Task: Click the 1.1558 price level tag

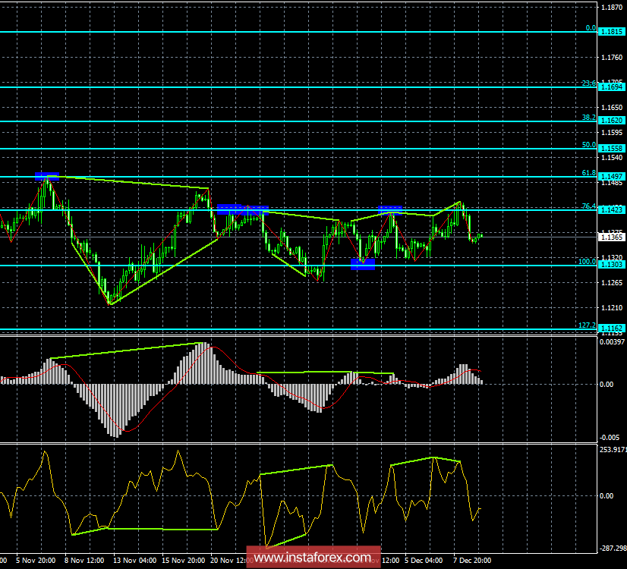Action: pyautogui.click(x=612, y=149)
